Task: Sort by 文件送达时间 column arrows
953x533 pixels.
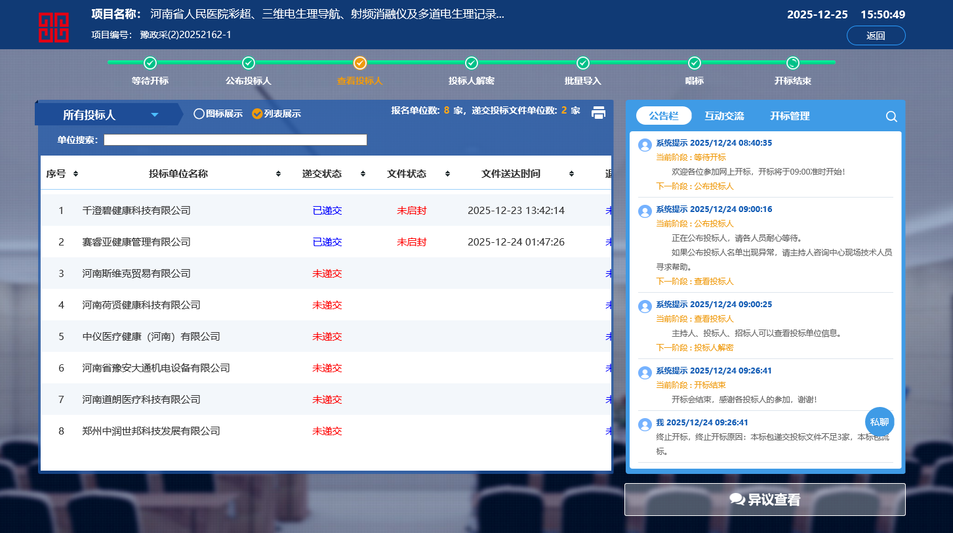Action: tap(571, 174)
